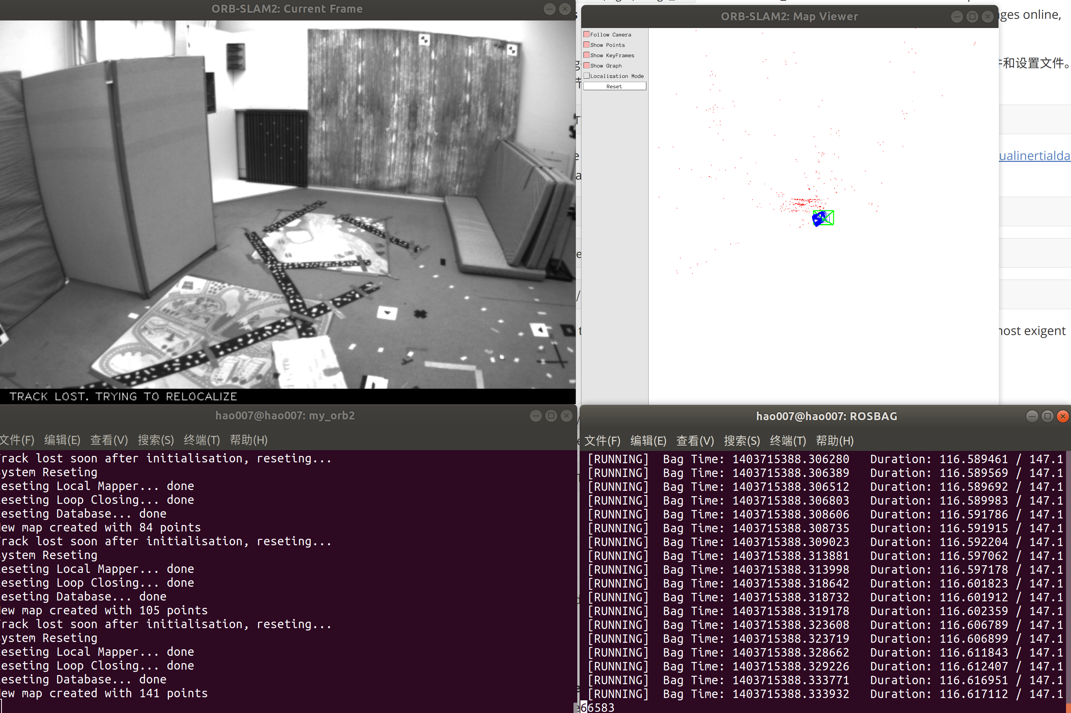Open 帮助(H) menu in my_orb2 terminal

[249, 440]
